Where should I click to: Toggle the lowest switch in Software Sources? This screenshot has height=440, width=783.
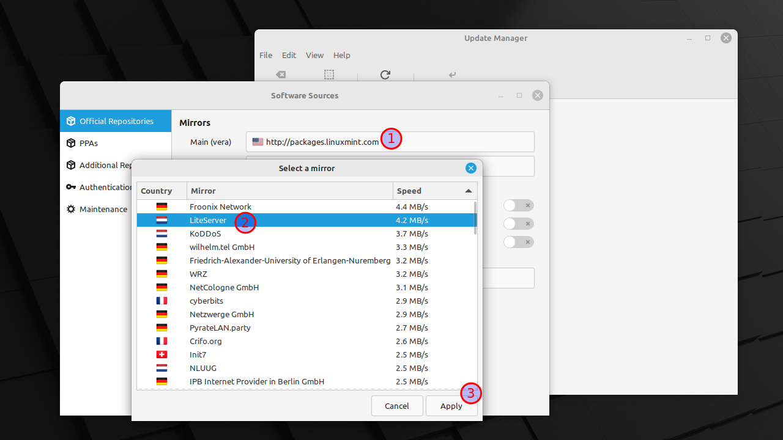(x=519, y=242)
